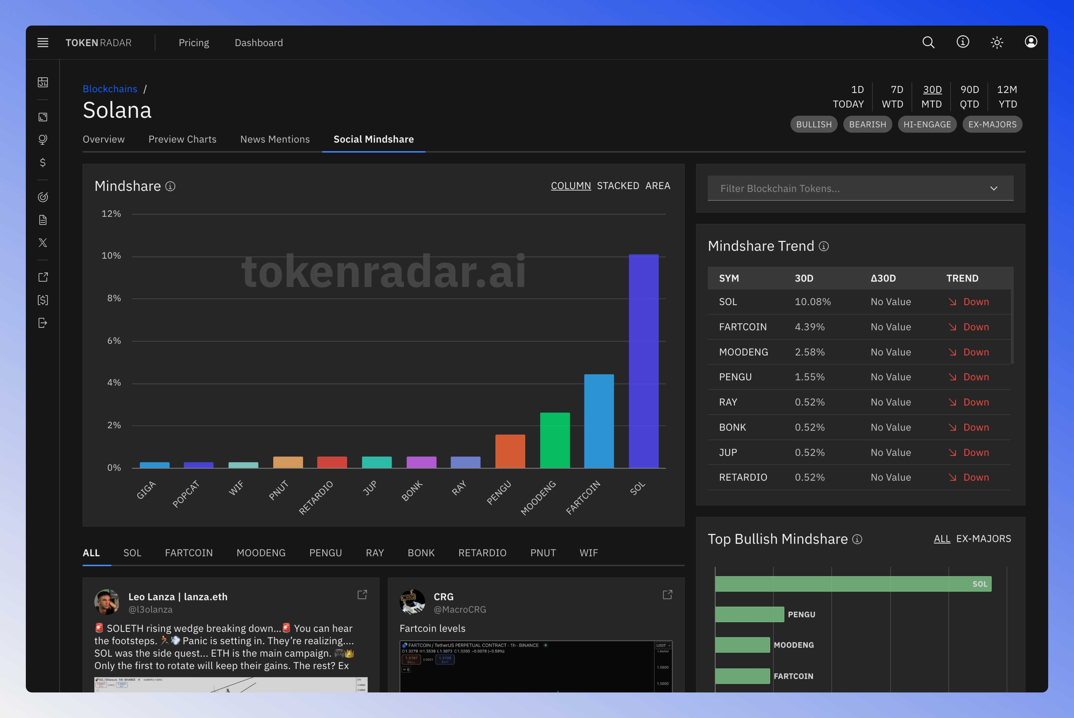Toggle light theme sun icon
1074x718 pixels.
[x=997, y=43]
